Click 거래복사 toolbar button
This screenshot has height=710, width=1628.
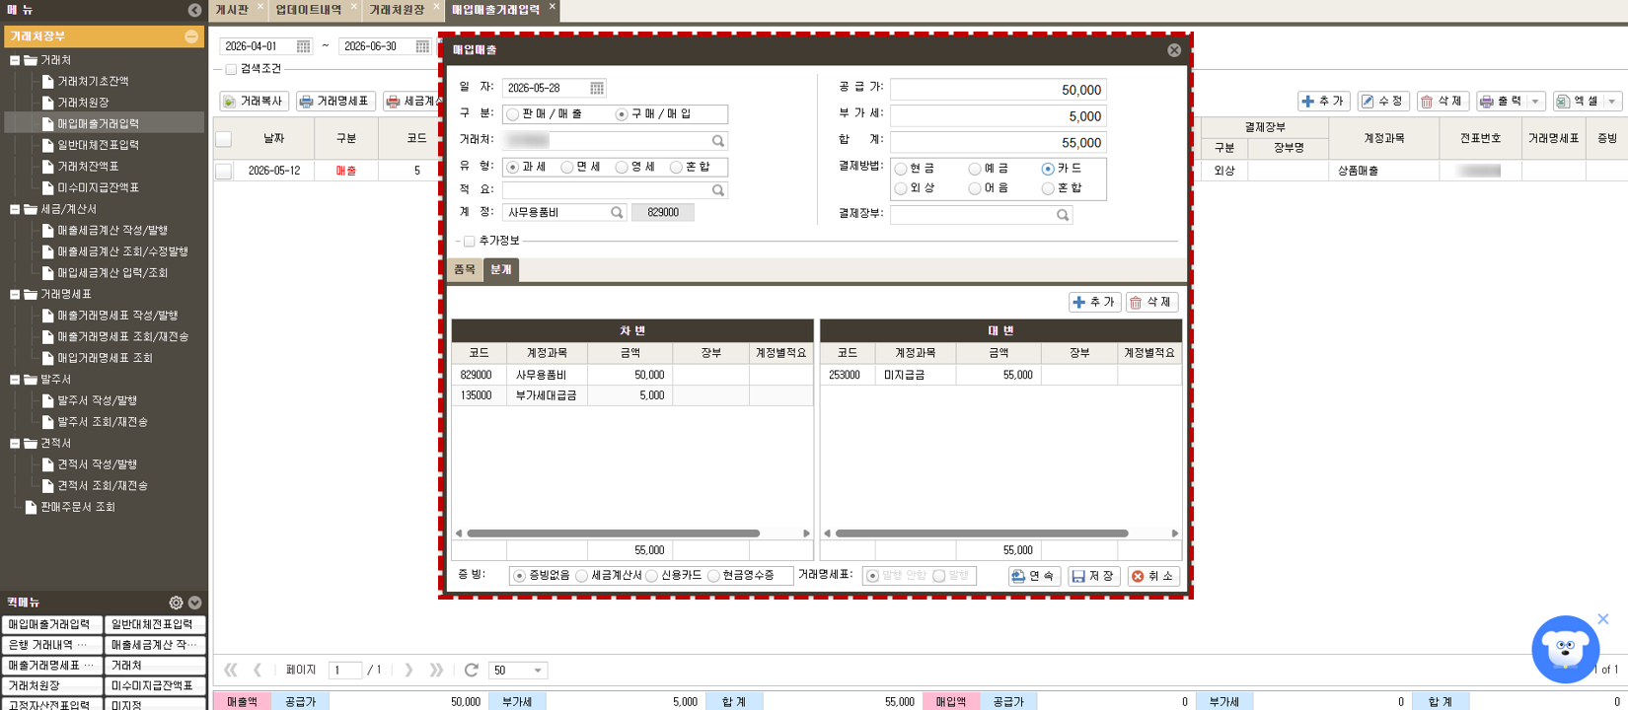tap(255, 101)
